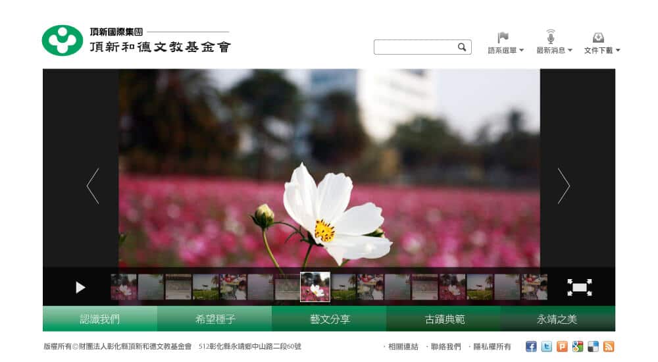Go to the previous slide arrow
This screenshot has width=658, height=362.
click(93, 186)
